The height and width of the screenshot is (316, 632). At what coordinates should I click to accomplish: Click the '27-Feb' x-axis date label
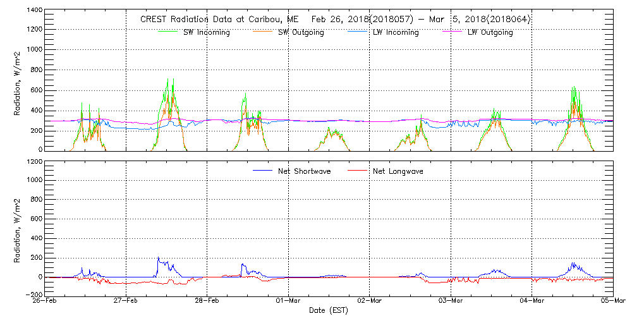pyautogui.click(x=126, y=301)
